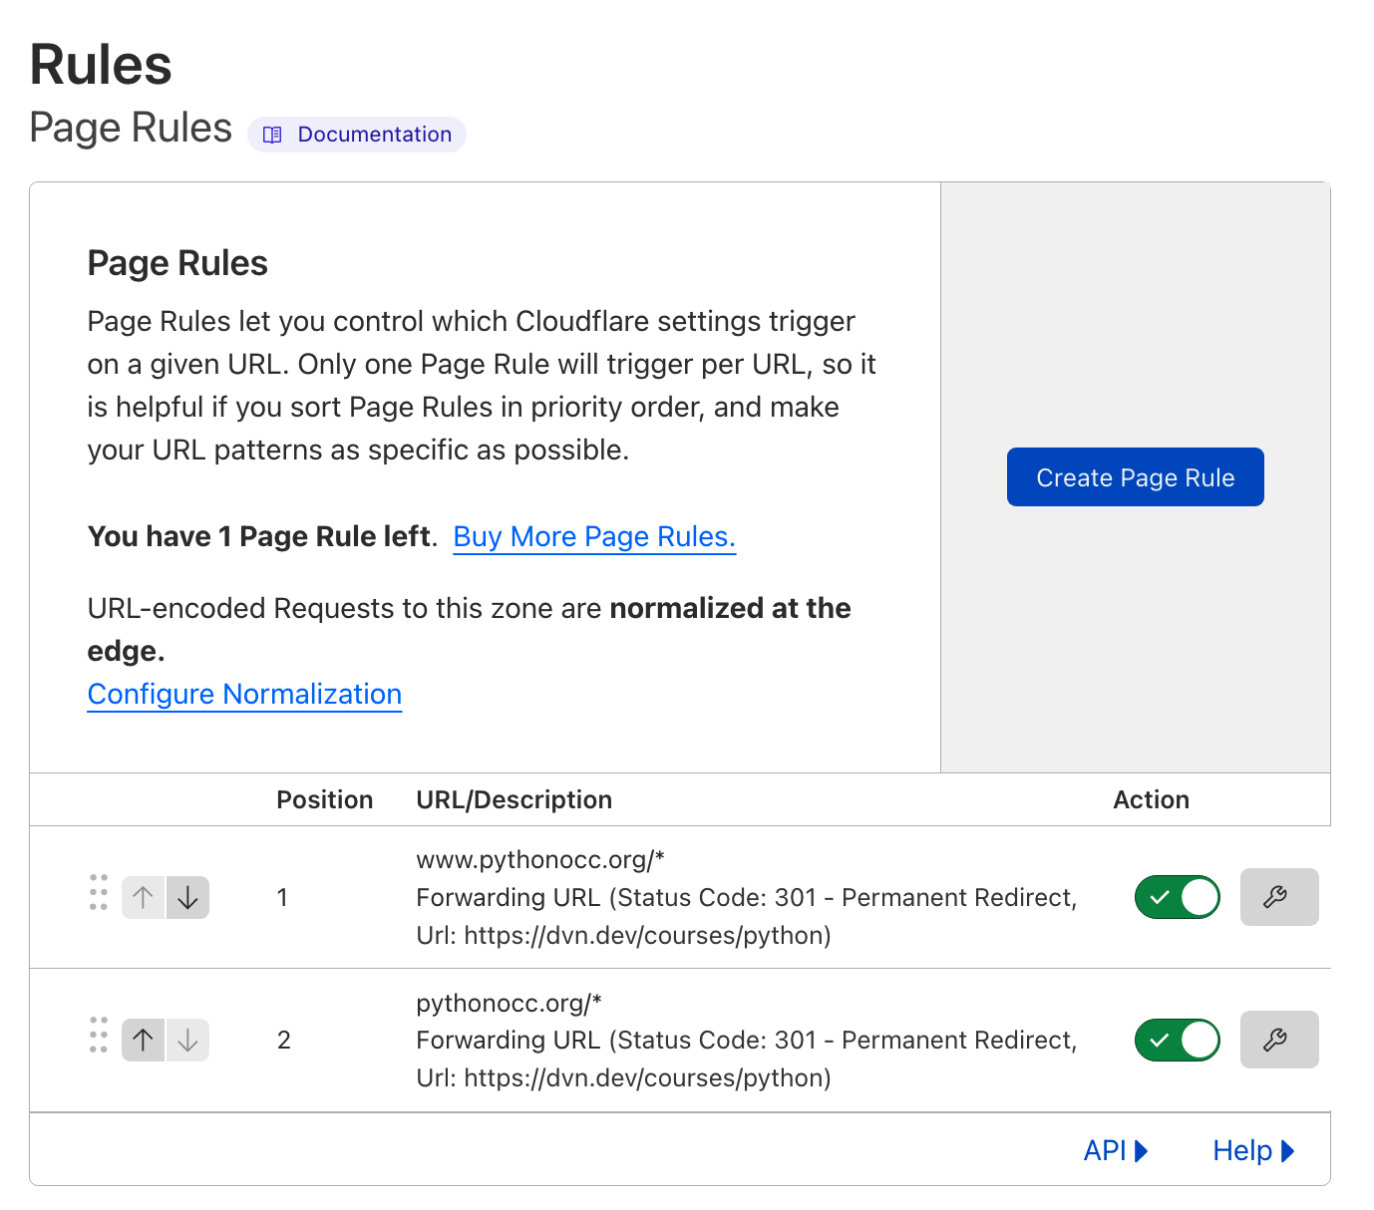The height and width of the screenshot is (1210, 1374).
Task: Click the Documentation label text
Action: [375, 135]
